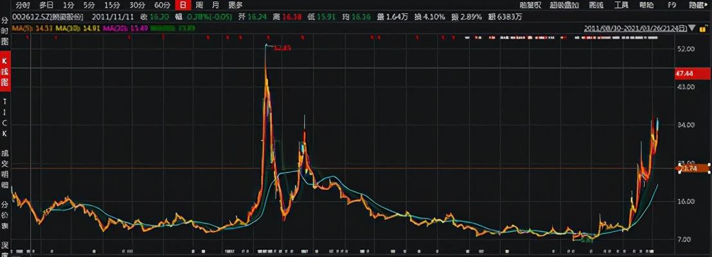Switch to the 30-minute (30分) period
712x257 pixels.
(x=137, y=5)
